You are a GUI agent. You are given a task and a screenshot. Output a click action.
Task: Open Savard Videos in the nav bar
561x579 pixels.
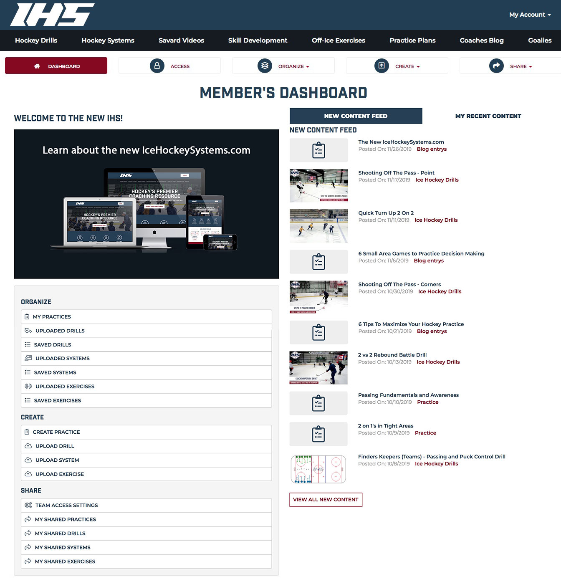tap(182, 40)
